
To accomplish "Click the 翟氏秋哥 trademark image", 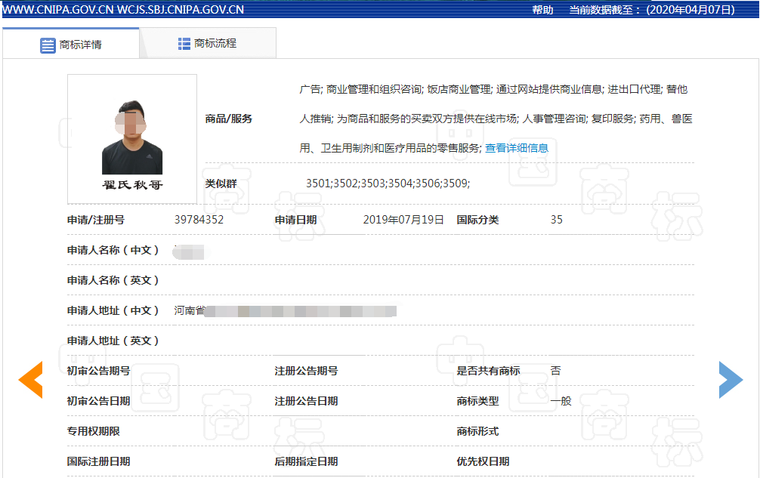I will point(132,139).
